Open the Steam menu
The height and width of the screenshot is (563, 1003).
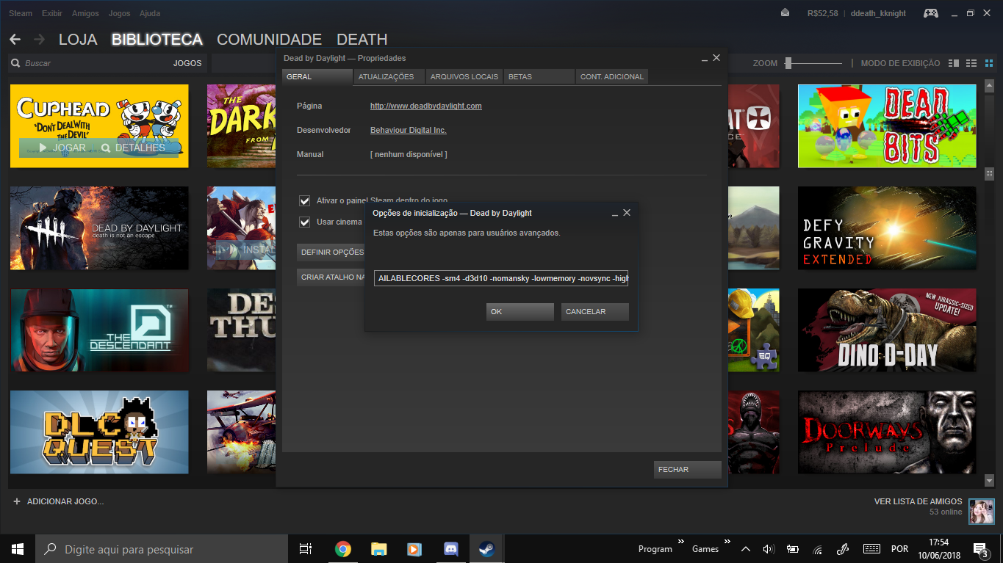[20, 13]
